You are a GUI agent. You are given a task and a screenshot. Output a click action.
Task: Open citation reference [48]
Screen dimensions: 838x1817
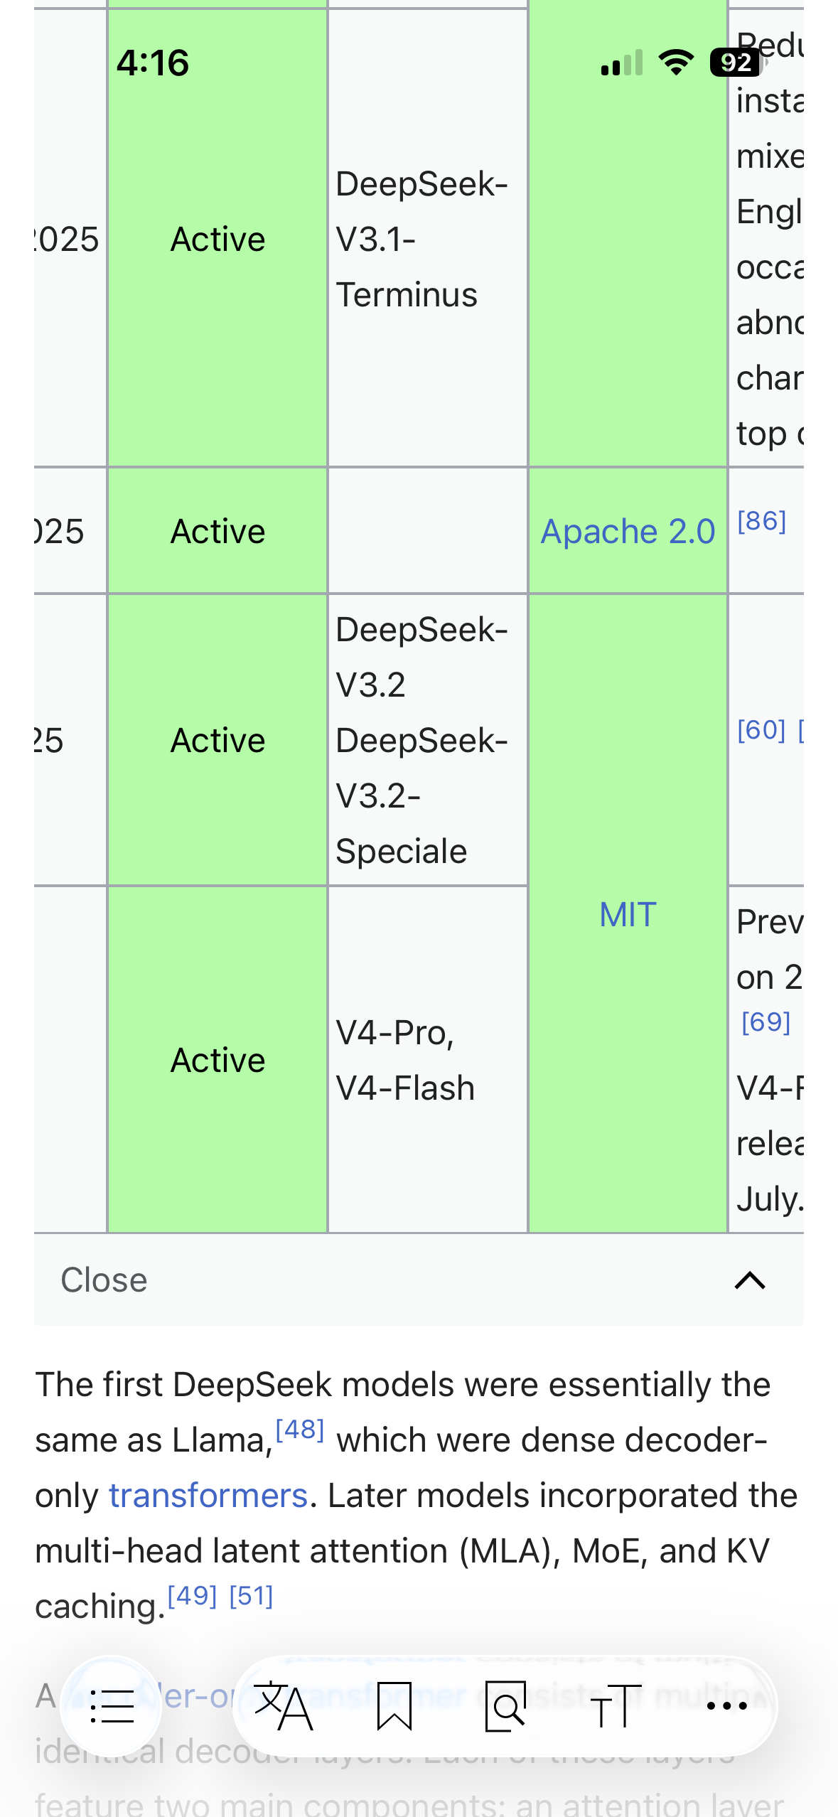(x=299, y=1429)
